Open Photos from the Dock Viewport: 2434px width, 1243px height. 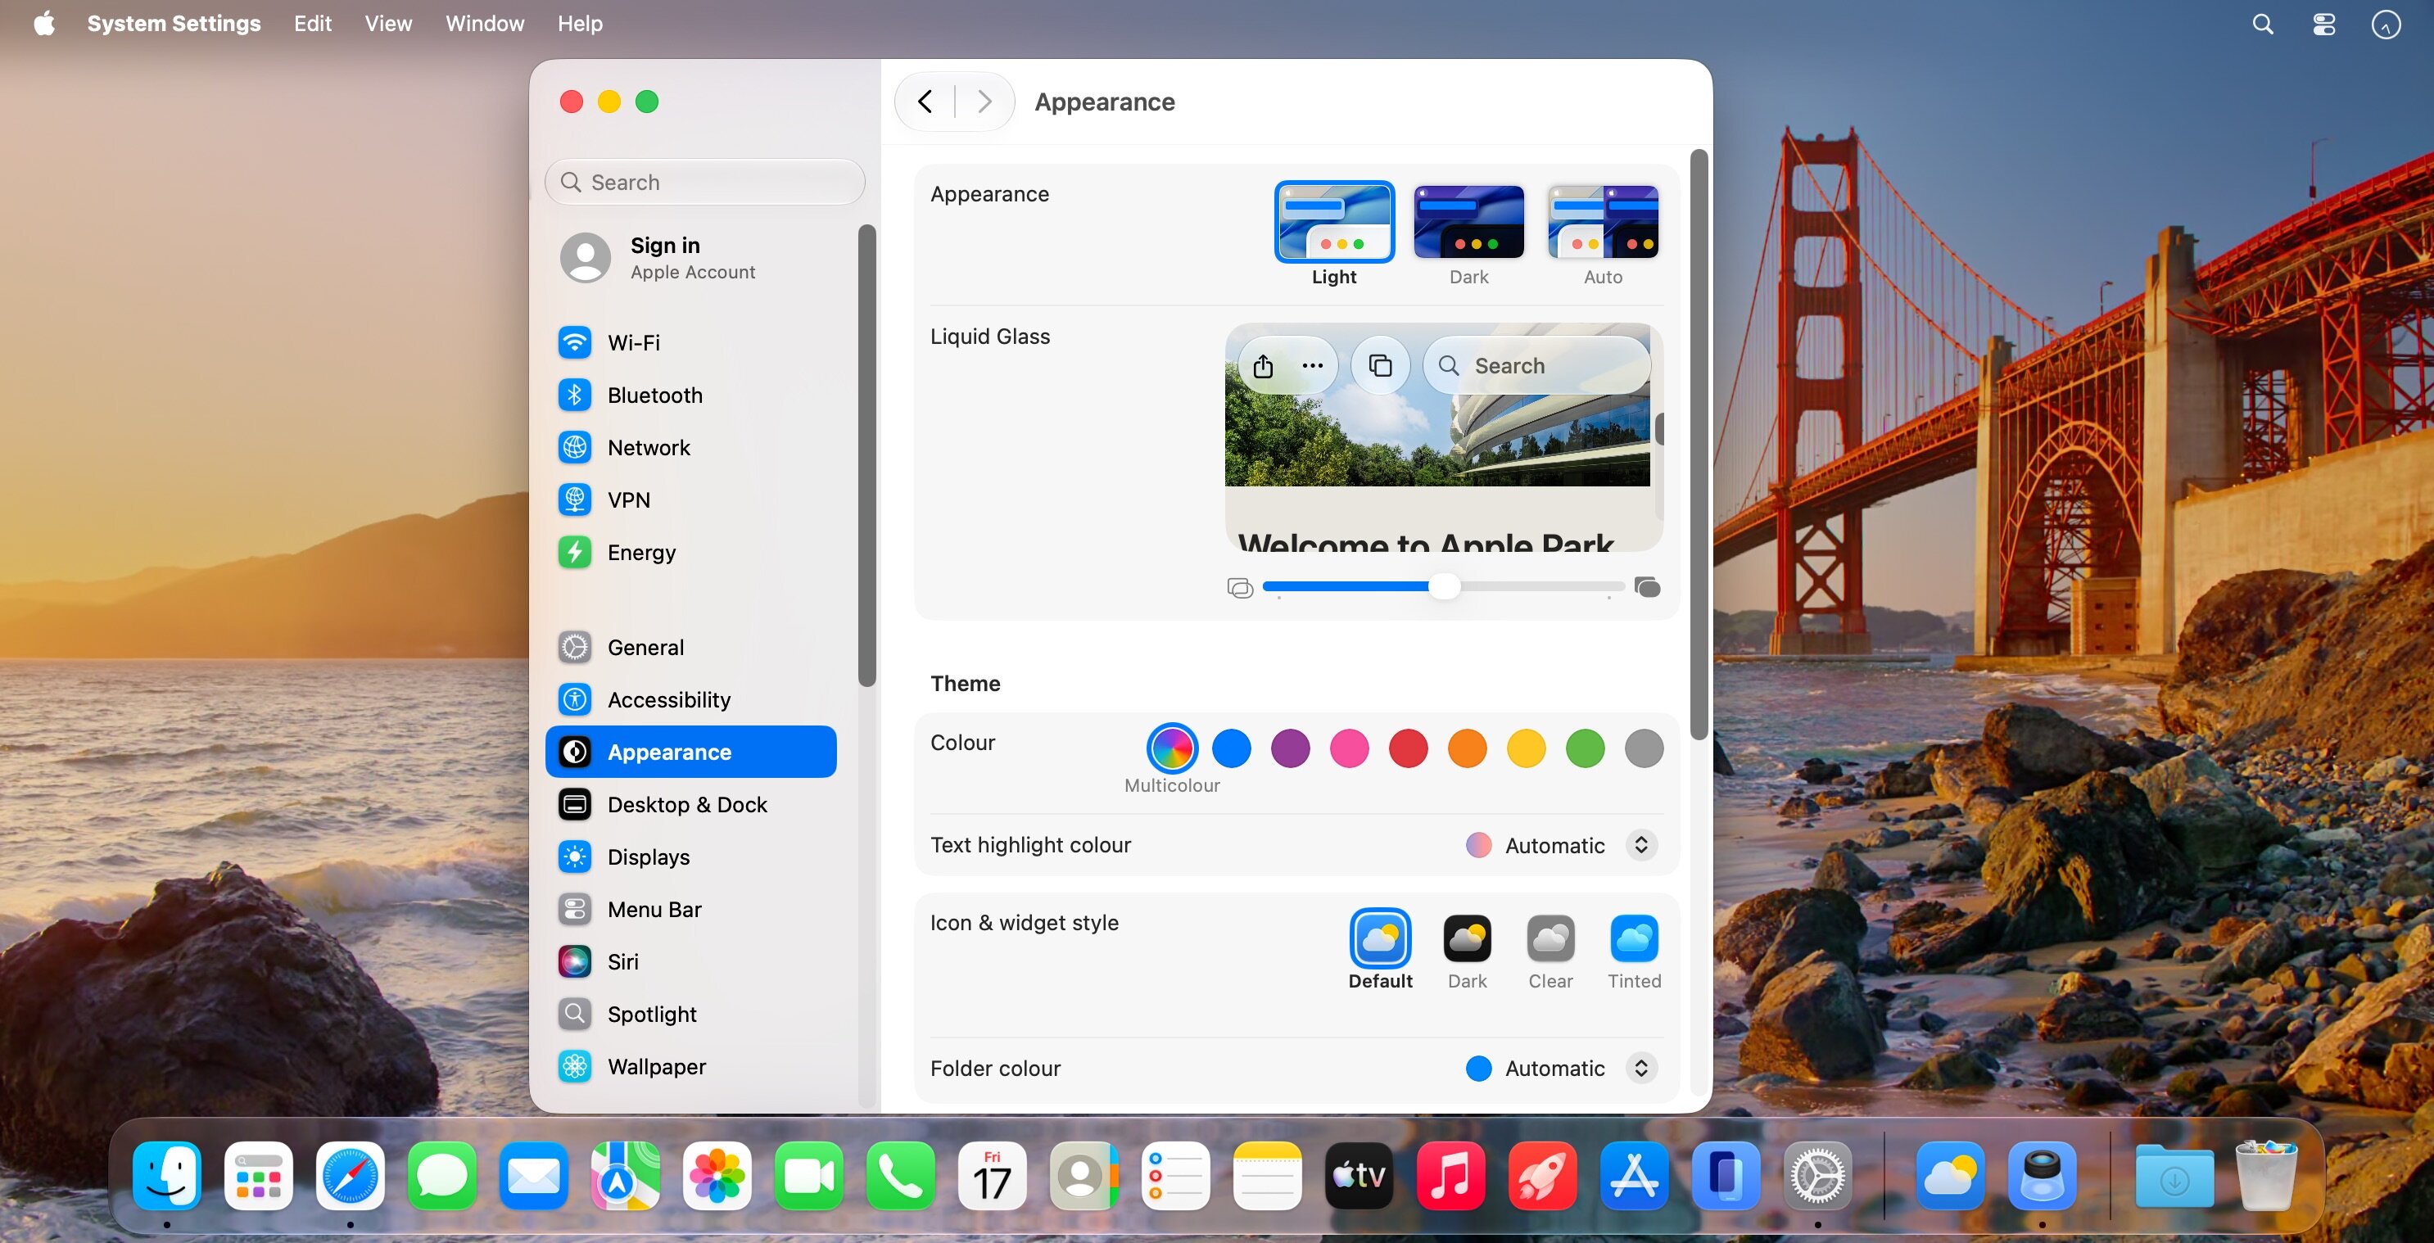pyautogui.click(x=717, y=1176)
